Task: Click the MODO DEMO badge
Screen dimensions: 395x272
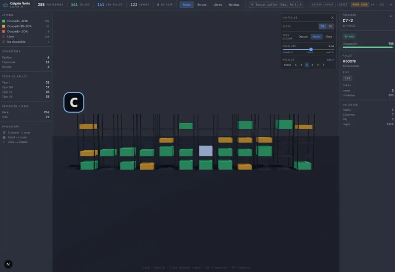Action: pyautogui.click(x=360, y=4)
